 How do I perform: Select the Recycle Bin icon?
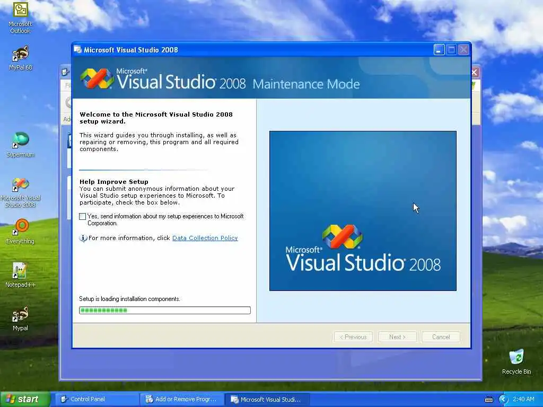(x=516, y=361)
